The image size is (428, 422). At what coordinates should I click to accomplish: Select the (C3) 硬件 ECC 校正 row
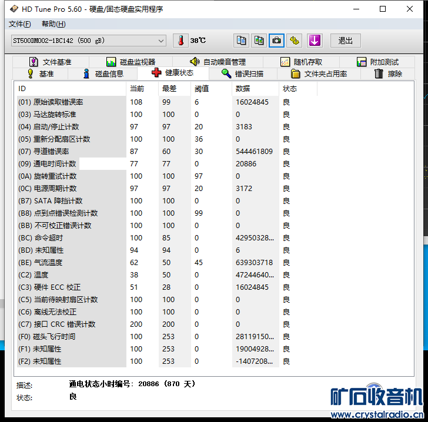167,287
